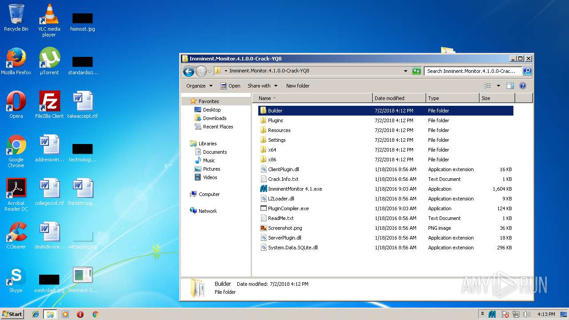Open the Music library
569x320 pixels.
pyautogui.click(x=205, y=160)
